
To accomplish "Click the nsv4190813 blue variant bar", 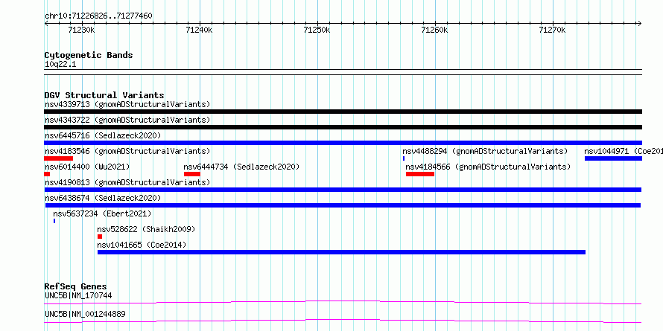I will (343, 190).
